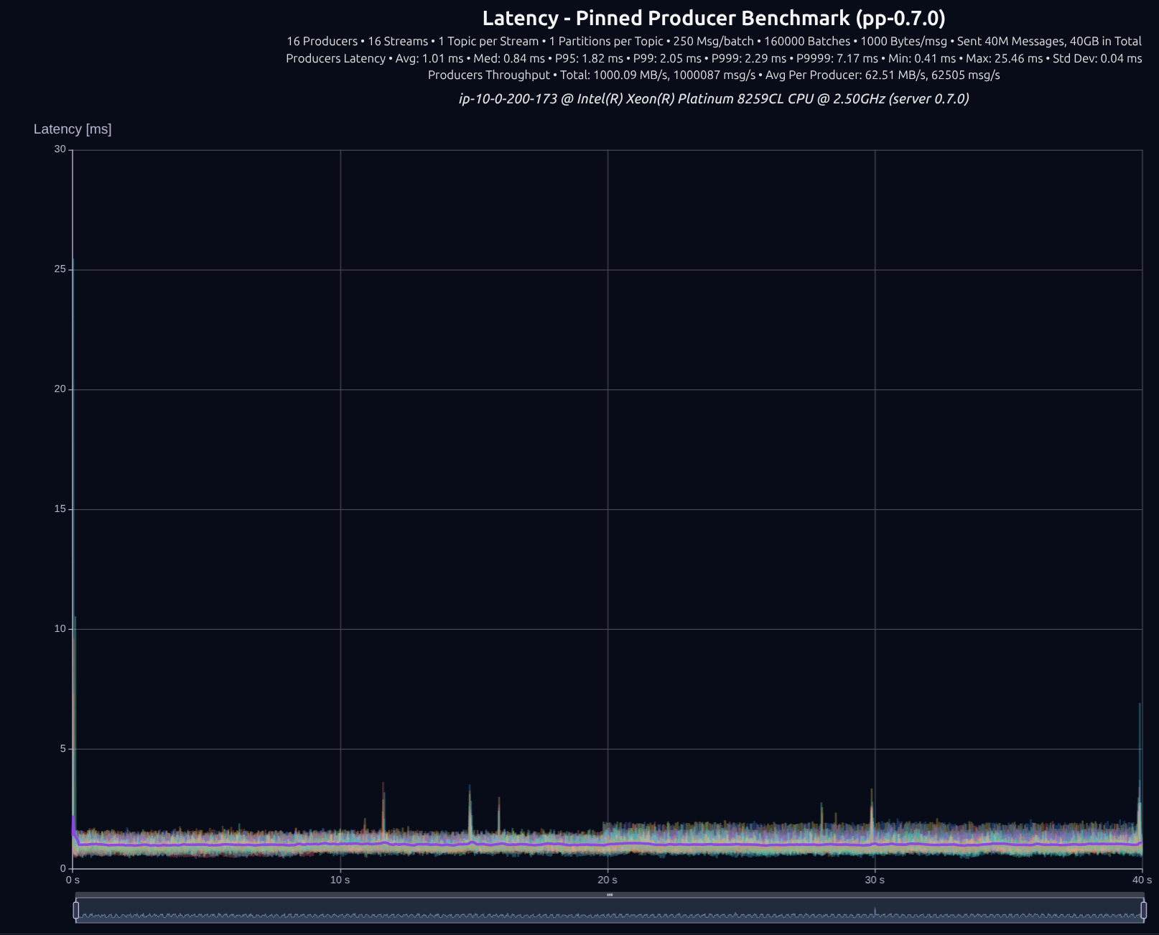
Task: Click the Producers Throughput subtitle line
Action: [713, 75]
